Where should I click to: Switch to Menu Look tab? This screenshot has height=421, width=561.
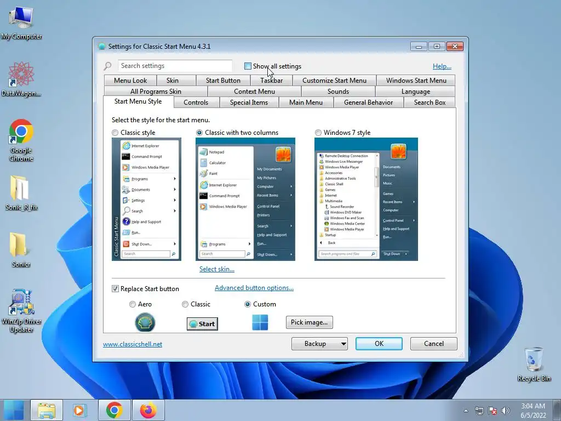(x=130, y=81)
